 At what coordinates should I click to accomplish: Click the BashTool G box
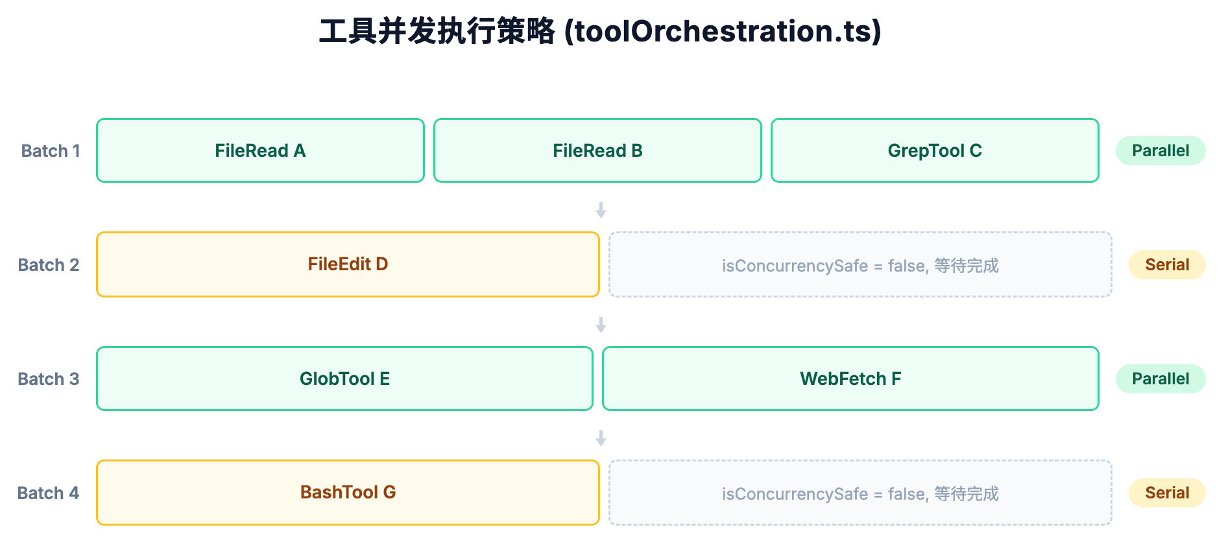pyautogui.click(x=348, y=493)
